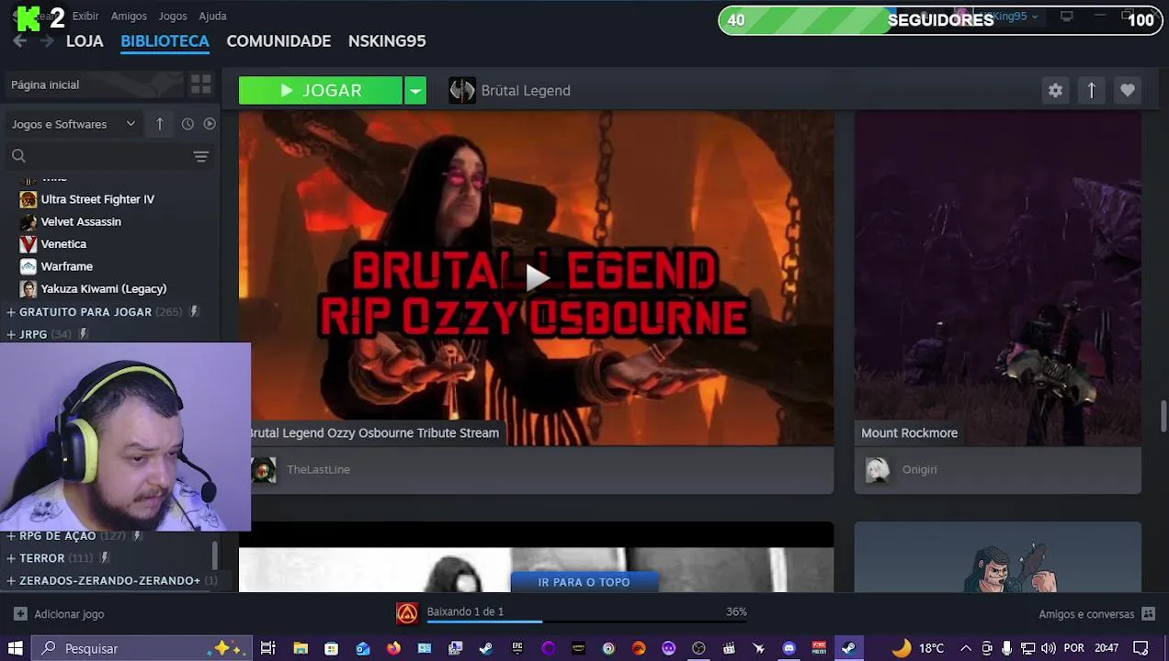Select Ultra Street Fighter IV in list
Image resolution: width=1169 pixels, height=661 pixels.
pyautogui.click(x=97, y=199)
